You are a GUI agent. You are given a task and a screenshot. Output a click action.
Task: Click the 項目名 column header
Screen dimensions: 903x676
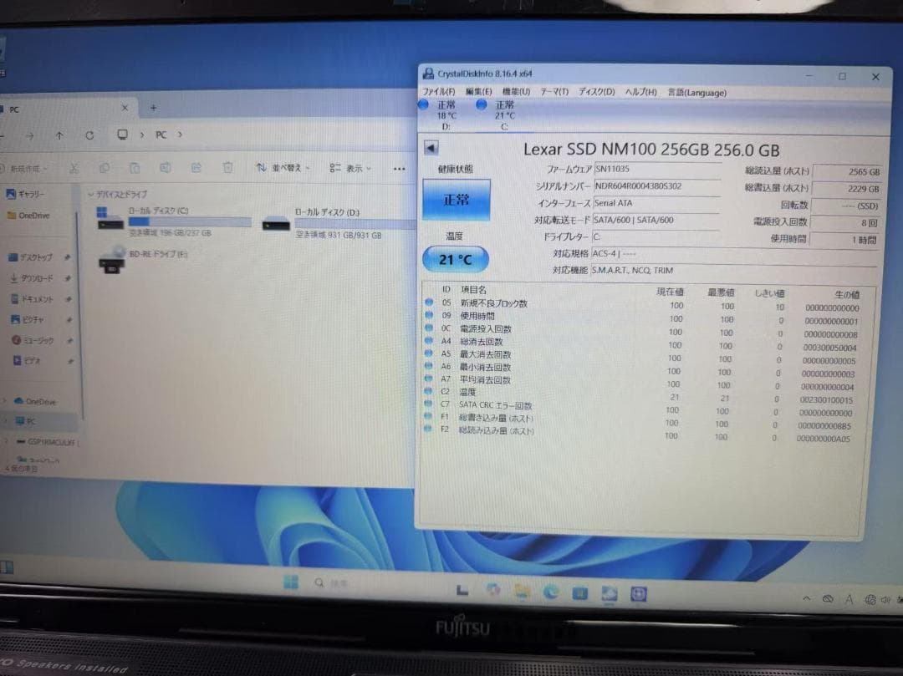point(473,289)
